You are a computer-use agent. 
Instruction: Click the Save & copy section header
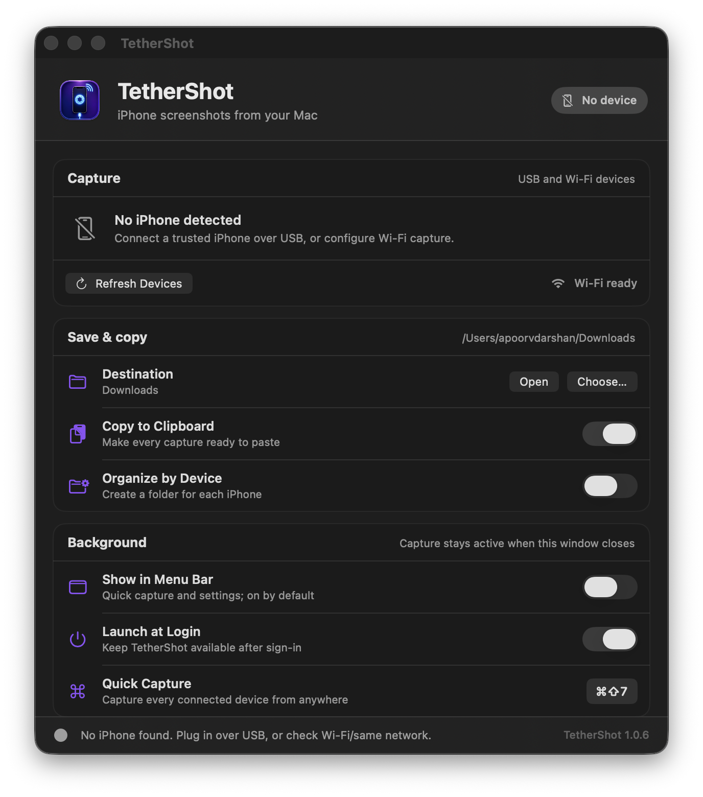107,337
